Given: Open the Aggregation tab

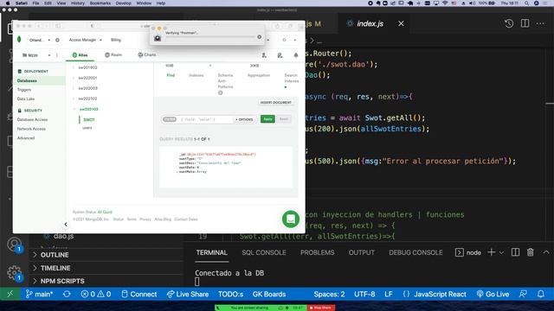Looking at the screenshot, I should pyautogui.click(x=259, y=75).
